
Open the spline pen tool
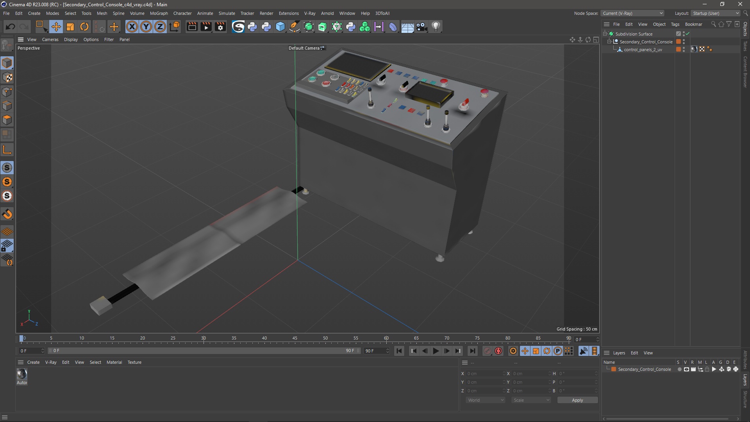[x=295, y=27]
